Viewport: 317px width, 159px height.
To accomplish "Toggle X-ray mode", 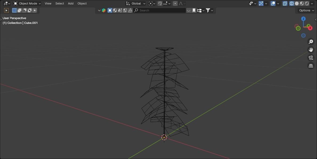I will 285,3.
